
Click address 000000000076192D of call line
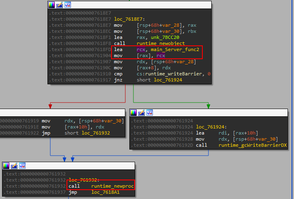(x=170, y=145)
